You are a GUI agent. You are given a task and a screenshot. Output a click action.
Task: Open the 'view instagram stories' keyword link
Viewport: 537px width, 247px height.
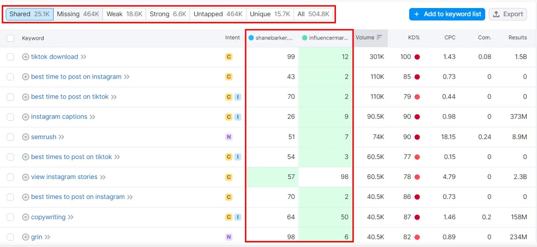click(64, 177)
